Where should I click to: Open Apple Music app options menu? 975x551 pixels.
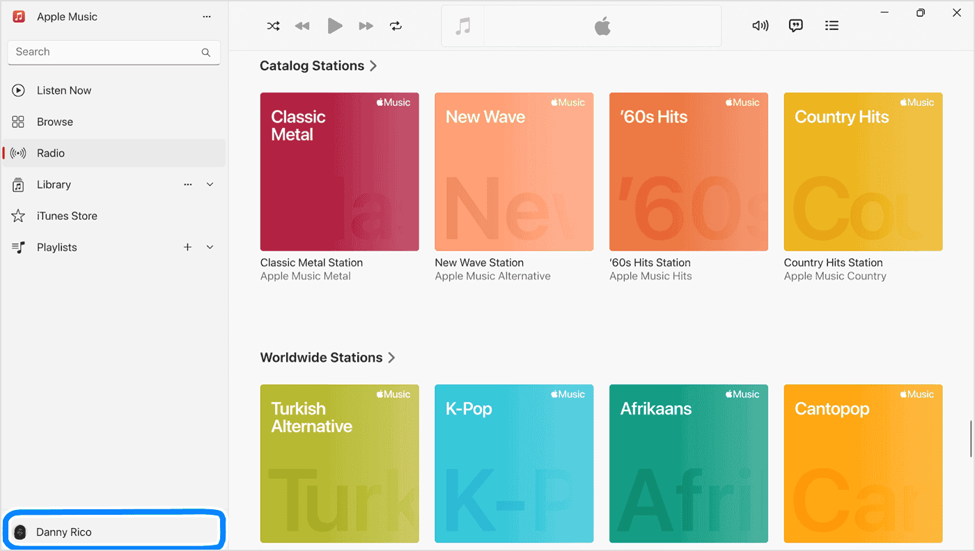click(206, 16)
